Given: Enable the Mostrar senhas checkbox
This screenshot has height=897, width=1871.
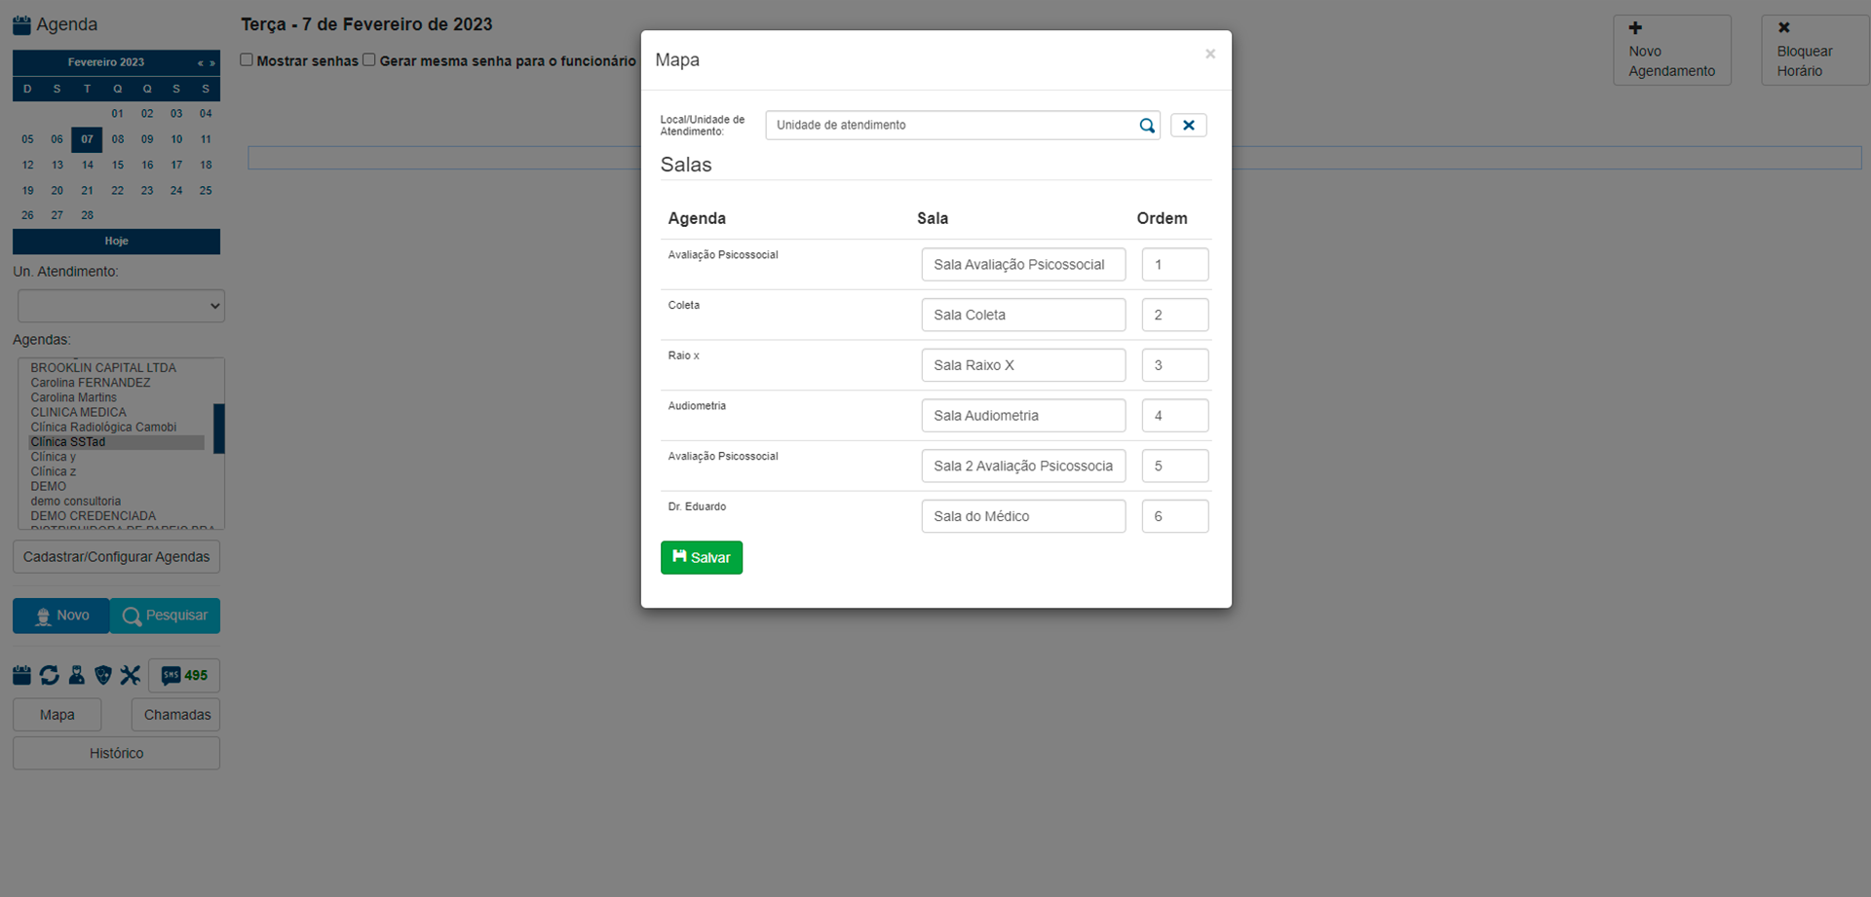Looking at the screenshot, I should pyautogui.click(x=248, y=60).
